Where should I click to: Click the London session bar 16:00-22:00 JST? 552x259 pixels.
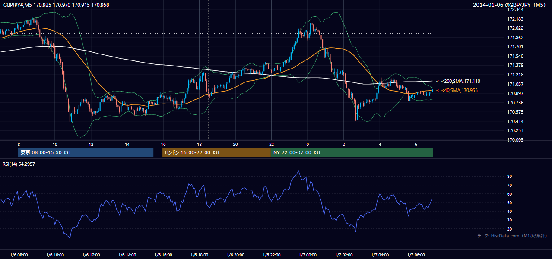(x=216, y=152)
